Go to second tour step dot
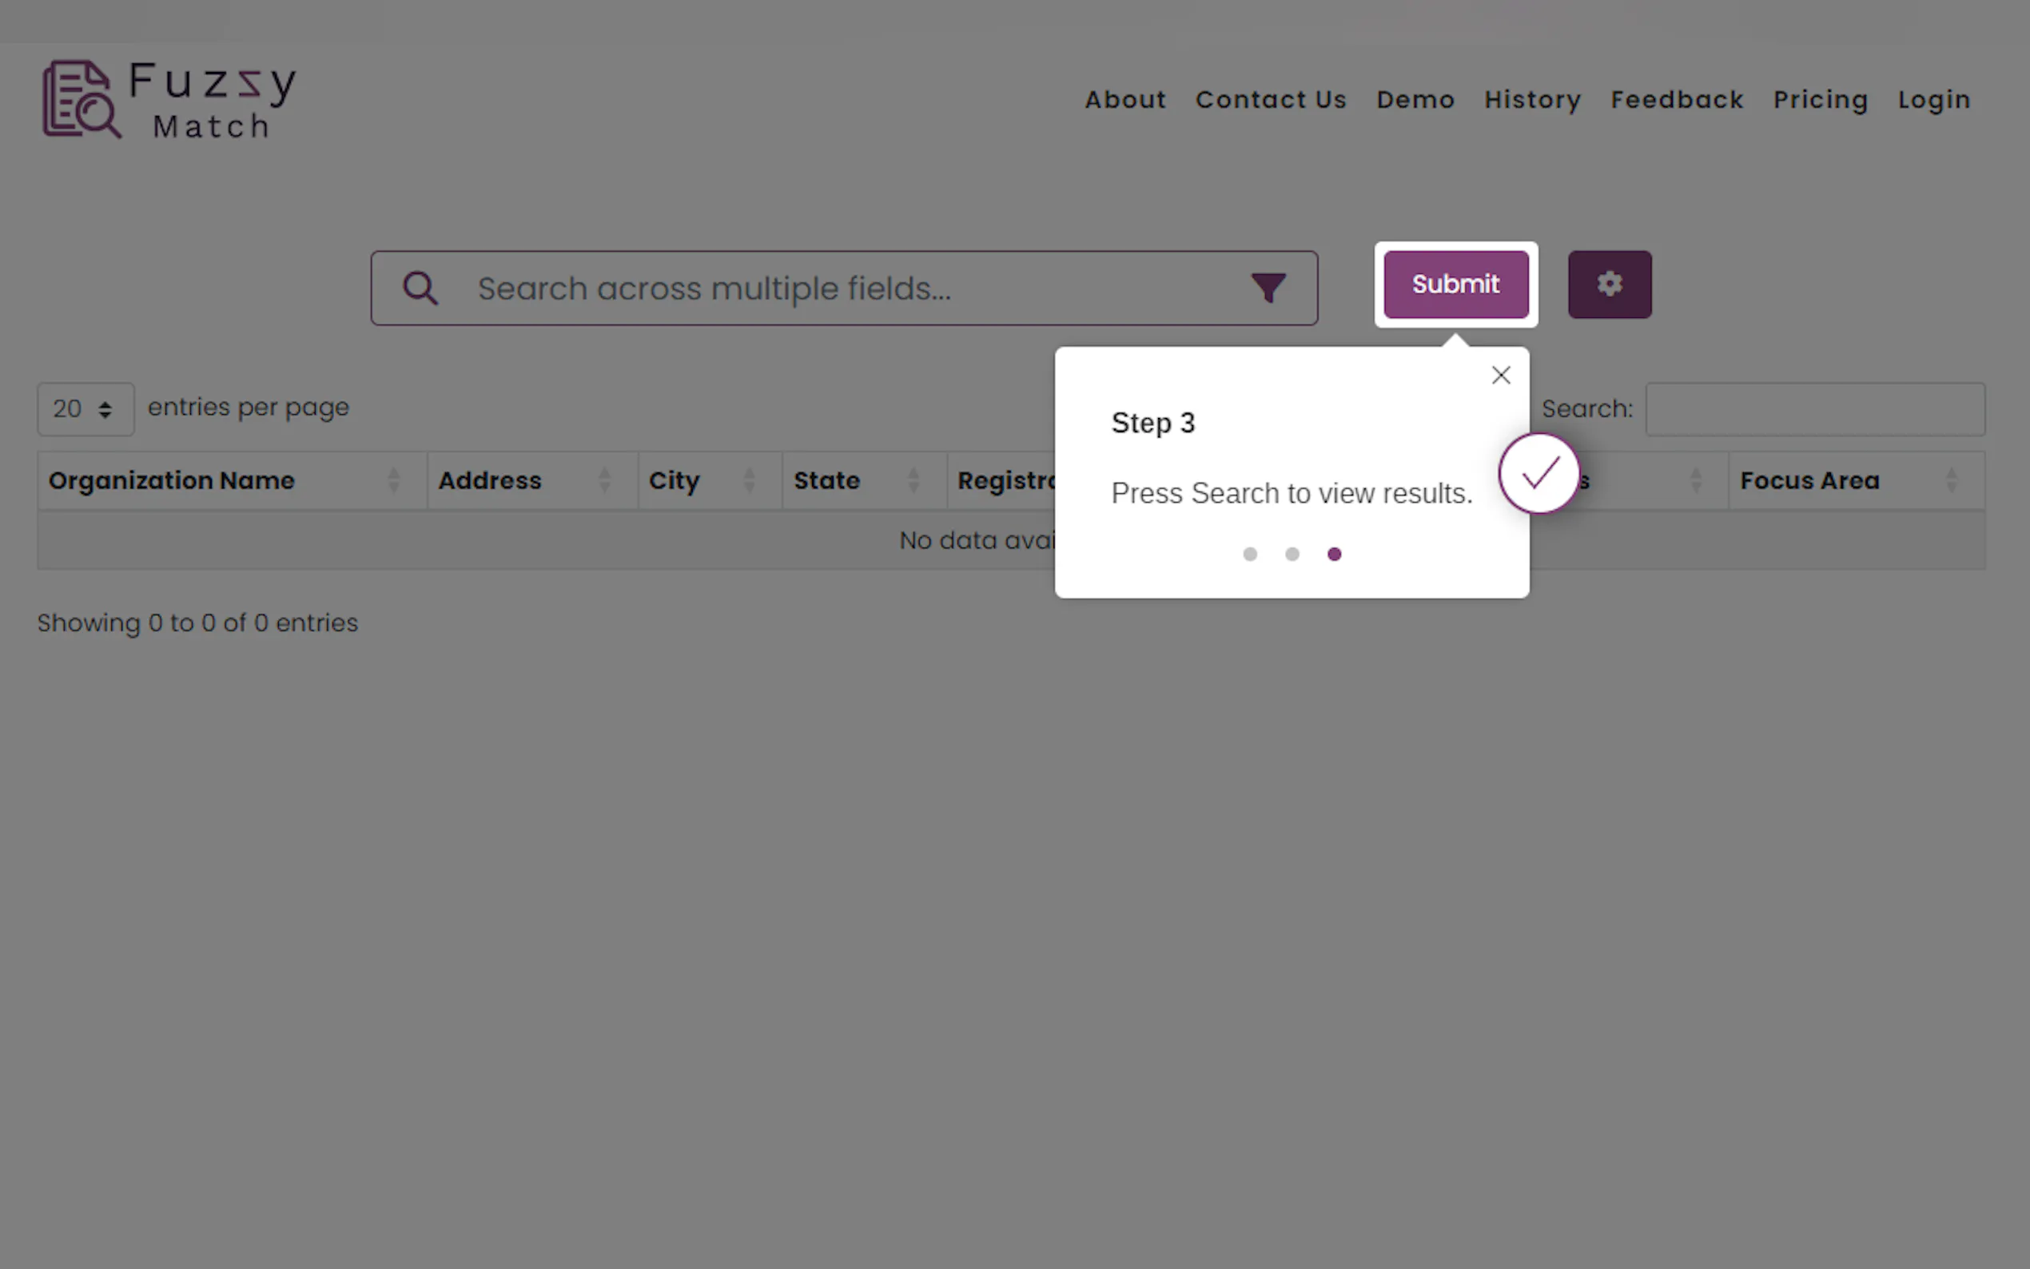This screenshot has height=1269, width=2030. click(1292, 554)
